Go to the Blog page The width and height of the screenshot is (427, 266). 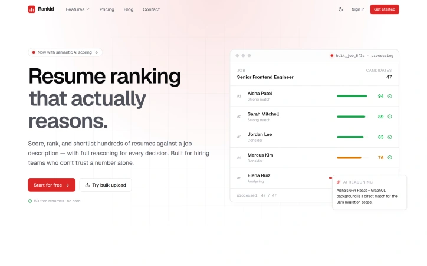[129, 9]
